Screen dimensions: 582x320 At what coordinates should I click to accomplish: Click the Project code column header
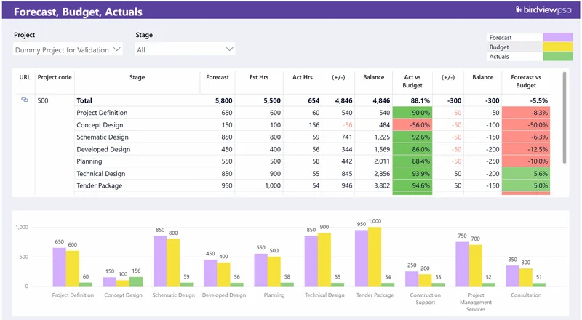[55, 76]
